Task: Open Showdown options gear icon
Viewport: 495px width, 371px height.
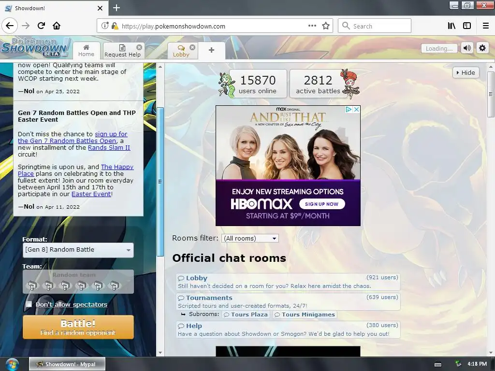Action: [482, 48]
